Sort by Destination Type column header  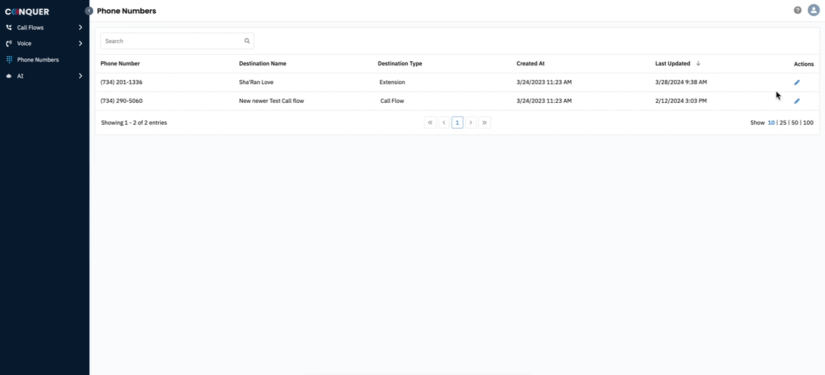400,64
